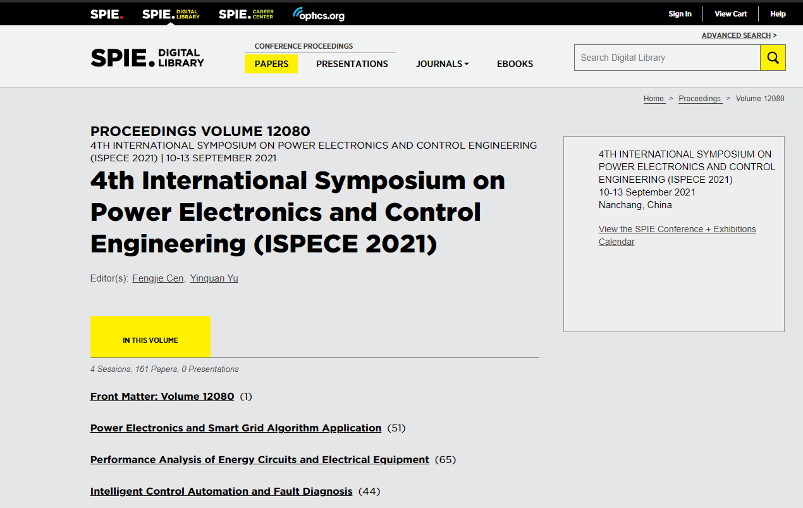Click 'Volume 12080' breadcrumb text

(760, 99)
